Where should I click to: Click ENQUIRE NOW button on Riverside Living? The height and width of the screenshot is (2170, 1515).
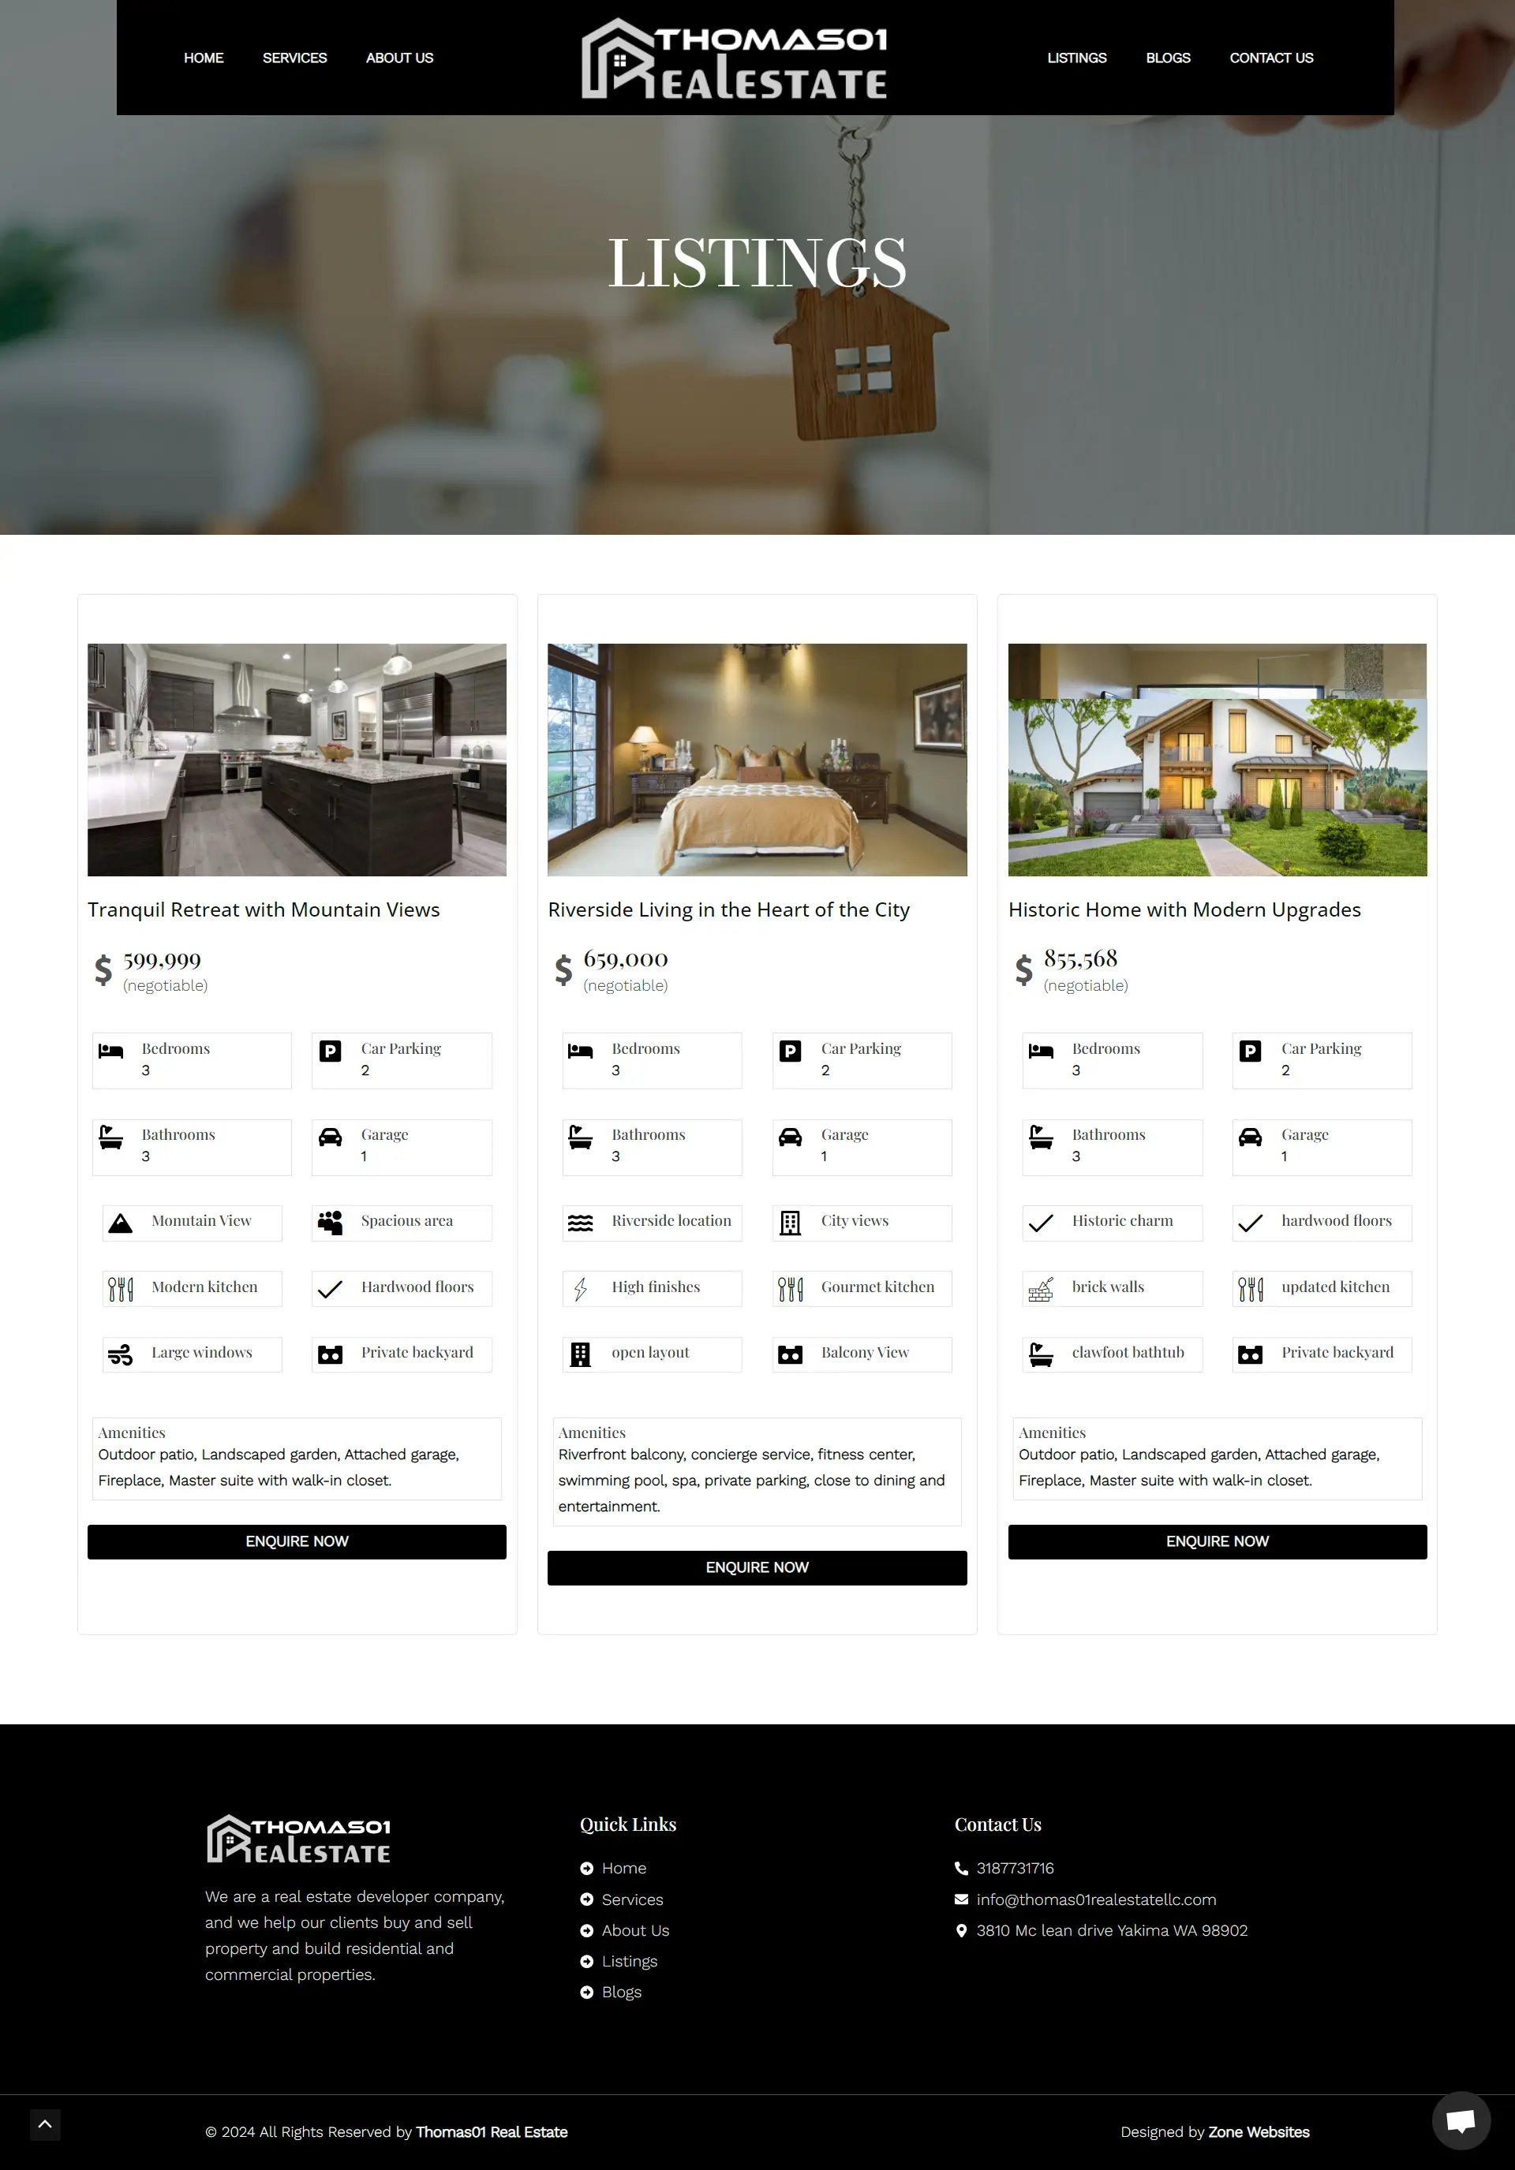coord(756,1567)
